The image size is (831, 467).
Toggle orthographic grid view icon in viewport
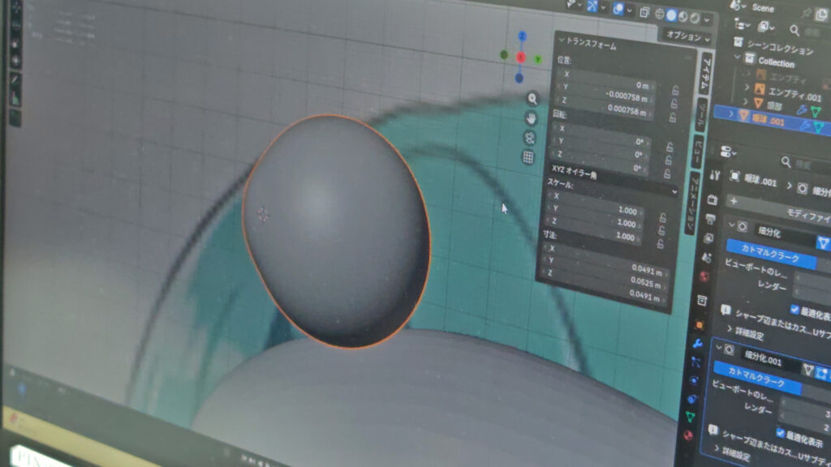(x=527, y=157)
